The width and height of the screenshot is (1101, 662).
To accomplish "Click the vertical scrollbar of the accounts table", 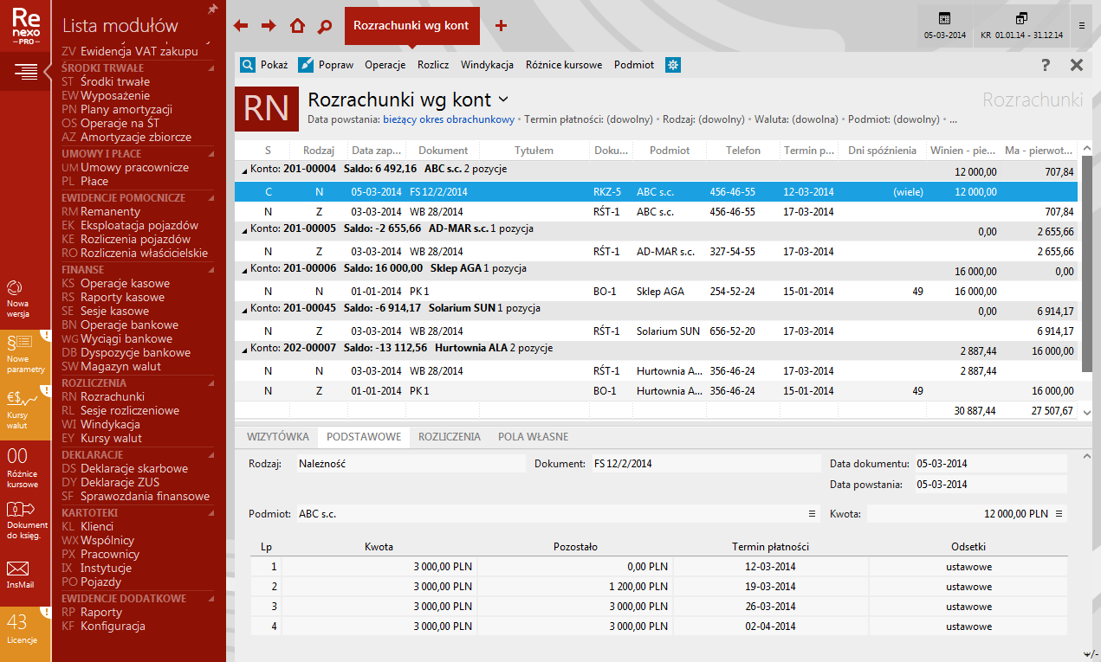I will tap(1087, 260).
